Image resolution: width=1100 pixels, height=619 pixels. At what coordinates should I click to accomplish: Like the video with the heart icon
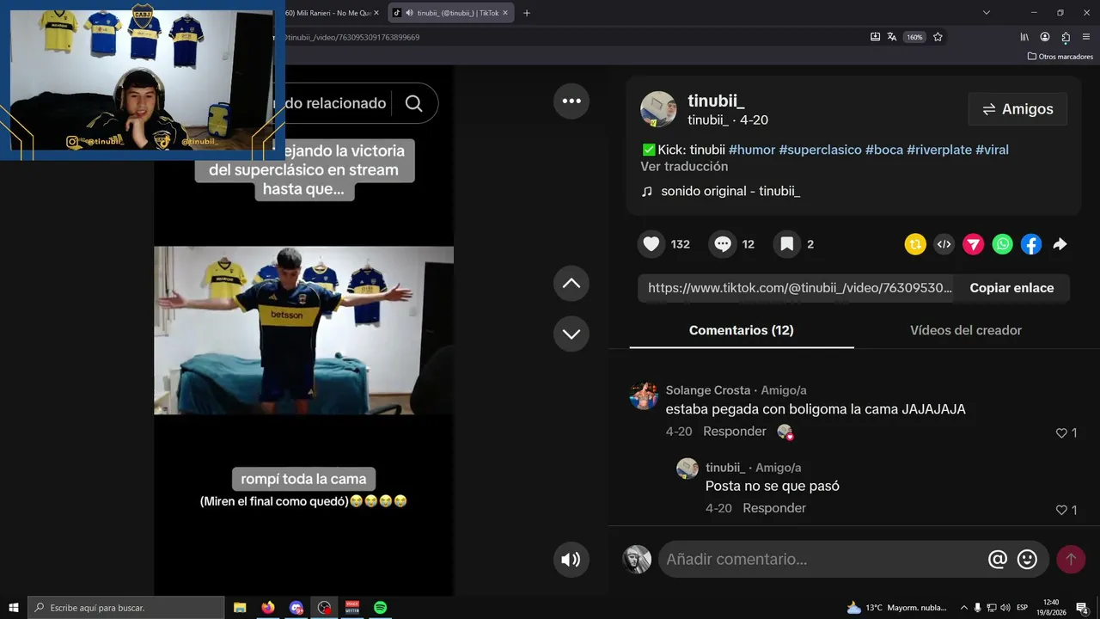[x=651, y=244]
